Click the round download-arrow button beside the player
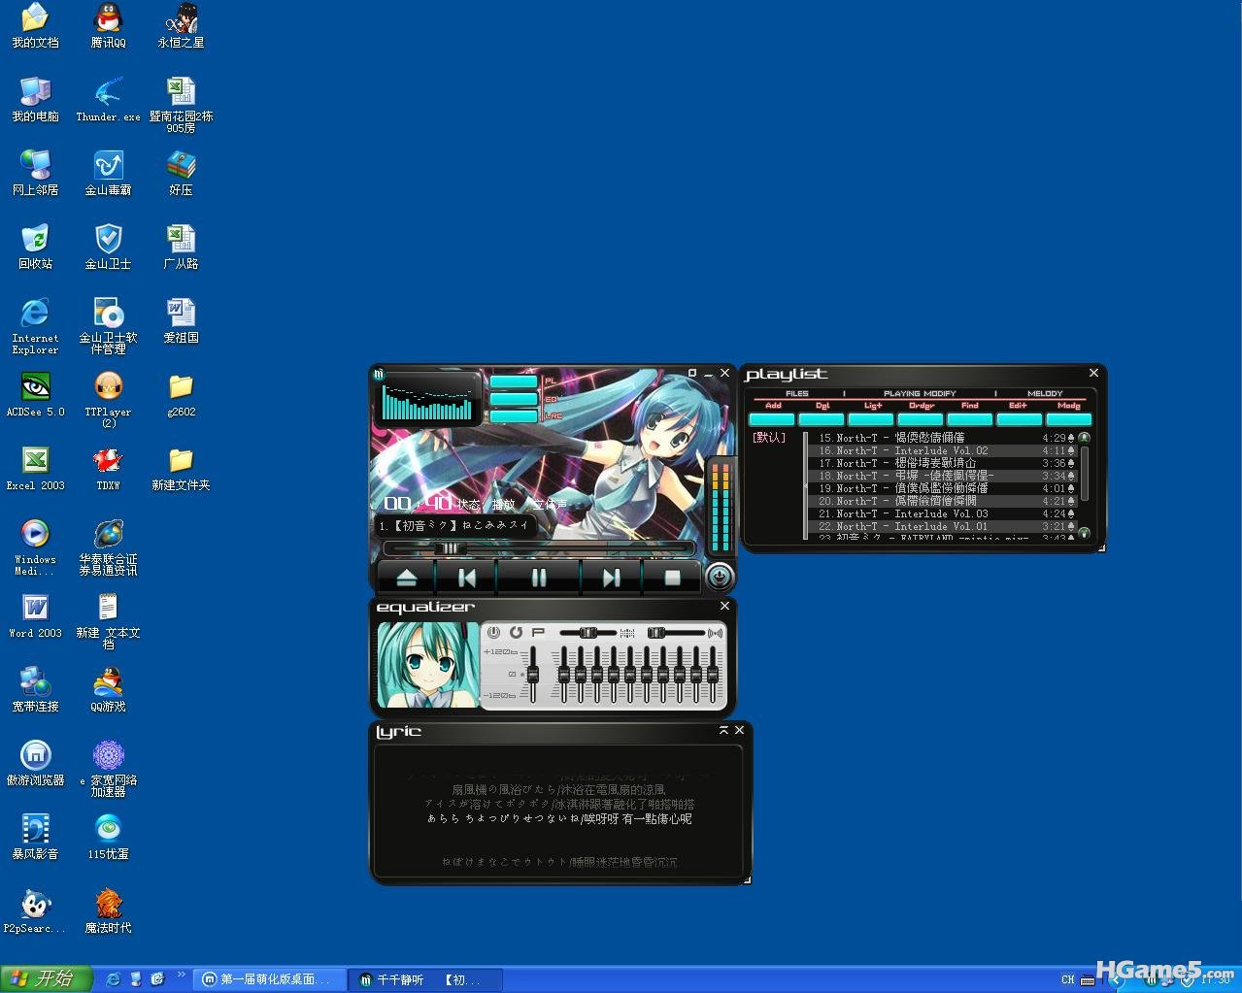 point(719,578)
